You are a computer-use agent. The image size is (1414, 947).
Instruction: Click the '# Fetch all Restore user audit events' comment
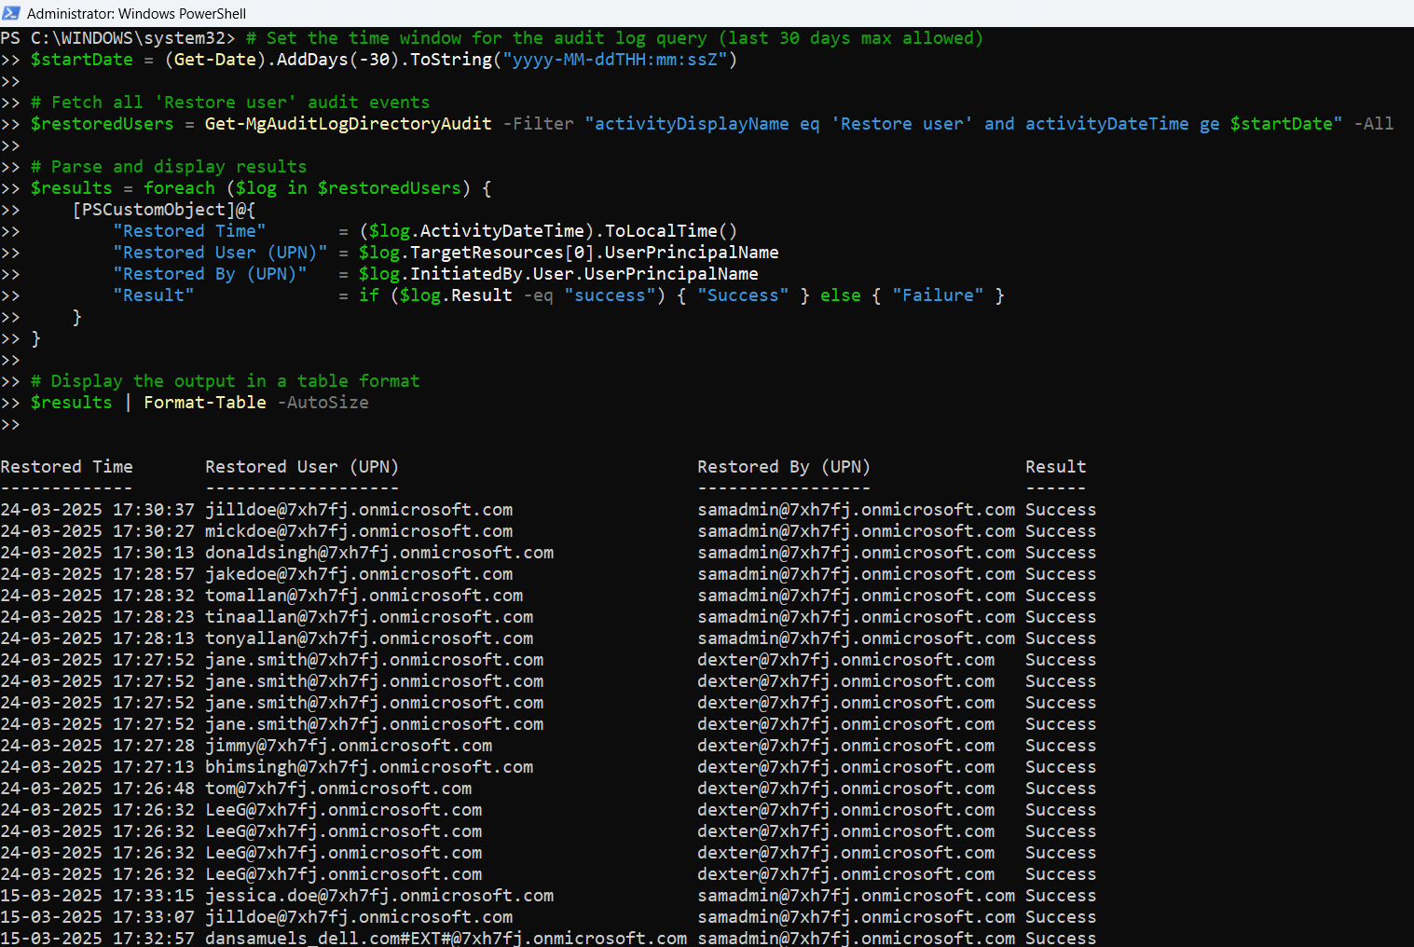[230, 103]
